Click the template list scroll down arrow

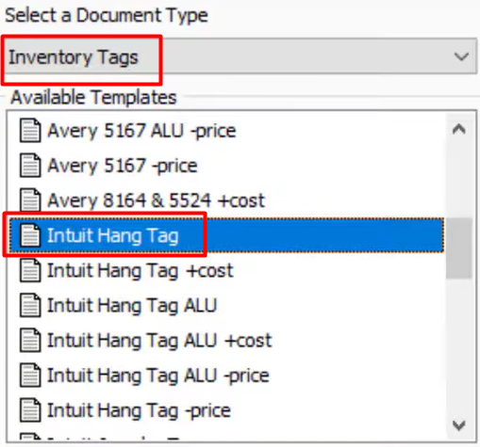point(459,425)
